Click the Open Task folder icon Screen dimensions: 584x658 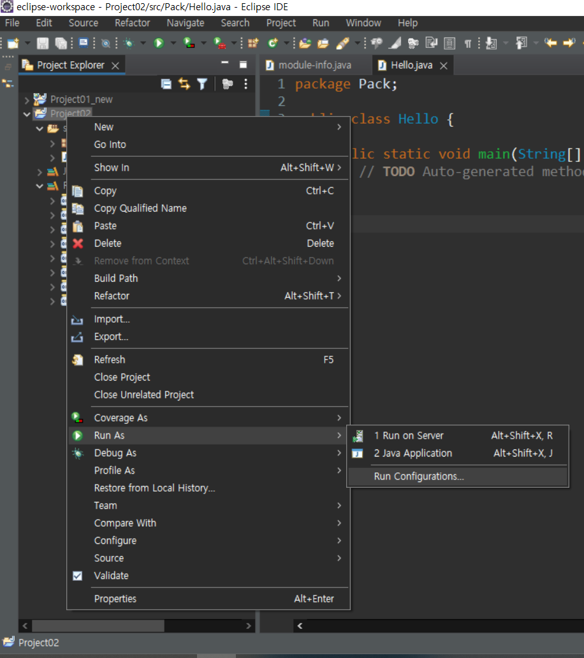323,43
